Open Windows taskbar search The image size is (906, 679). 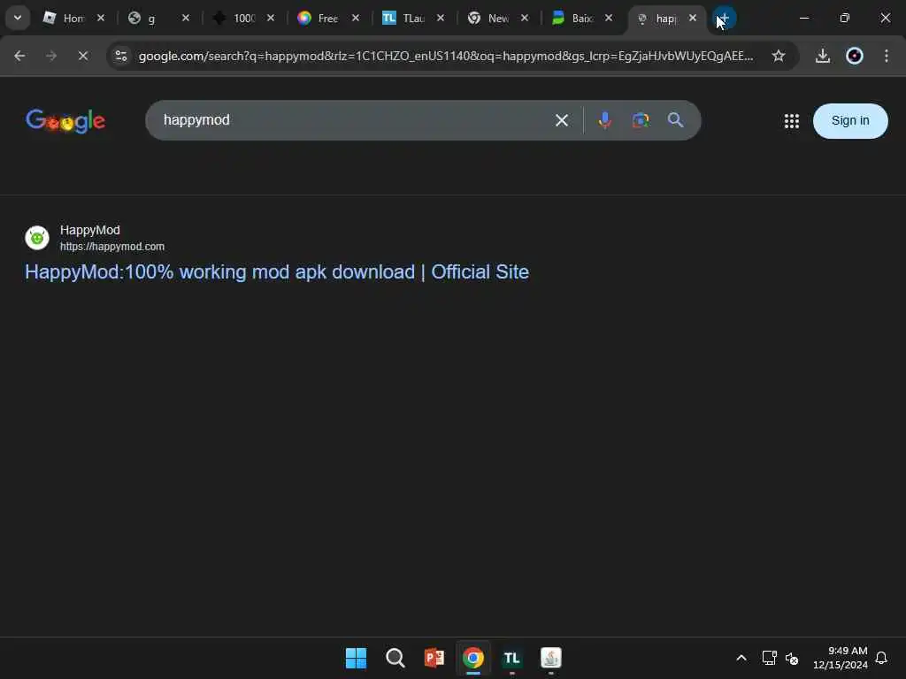395,658
